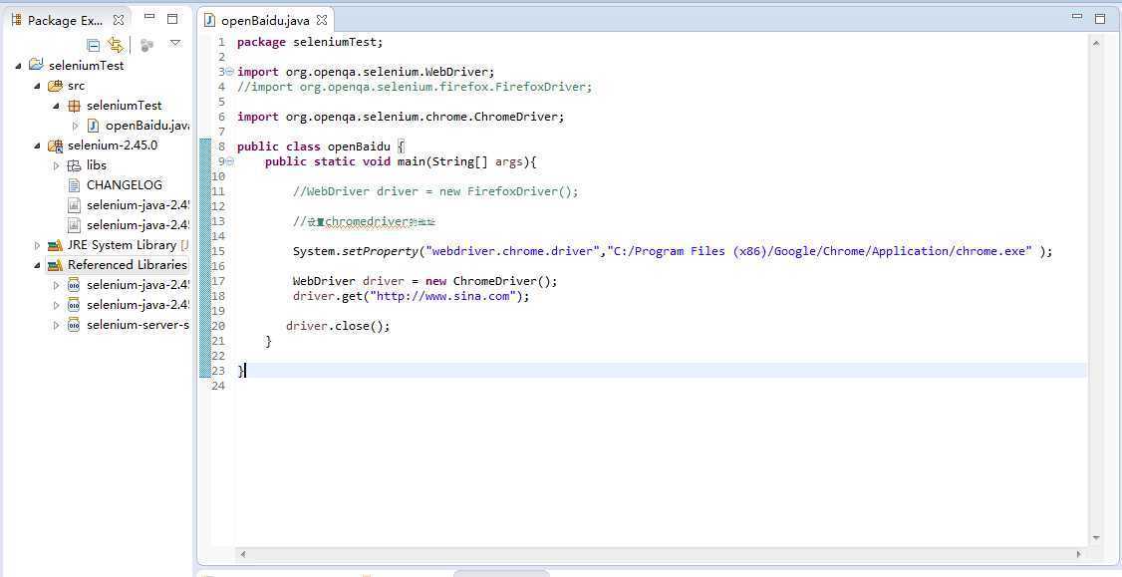Click second selenium-java jar icon under Referenced Libraries
This screenshot has width=1122, height=577.
coord(74,305)
